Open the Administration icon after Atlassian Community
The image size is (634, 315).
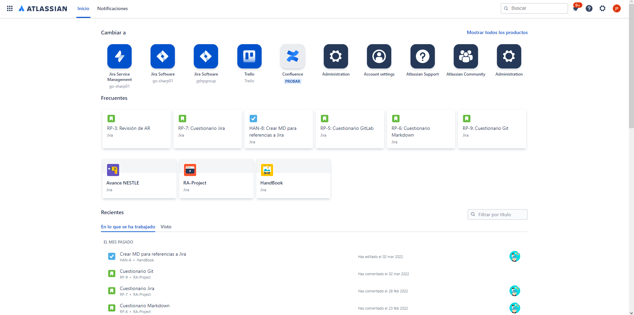click(509, 56)
